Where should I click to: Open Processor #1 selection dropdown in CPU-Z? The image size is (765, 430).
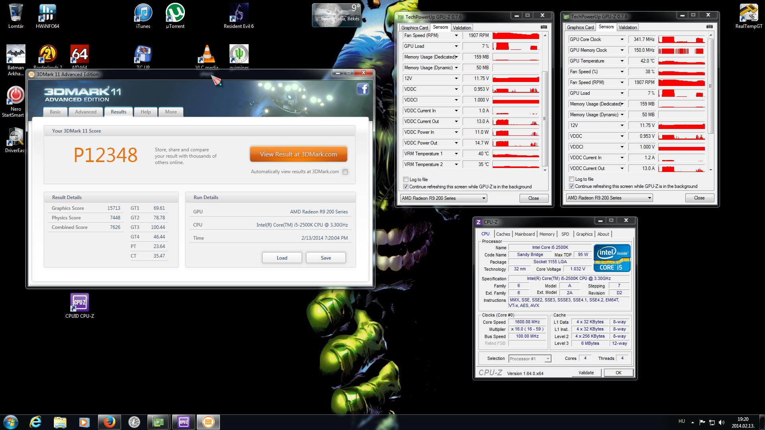pos(530,359)
